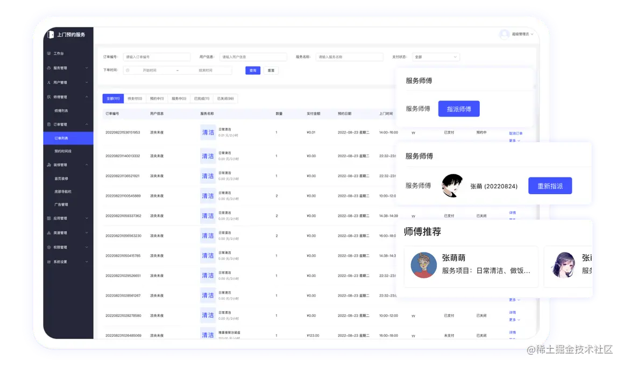Expand the 服务管理 menu chevron
The image size is (624, 366).
pos(87,68)
